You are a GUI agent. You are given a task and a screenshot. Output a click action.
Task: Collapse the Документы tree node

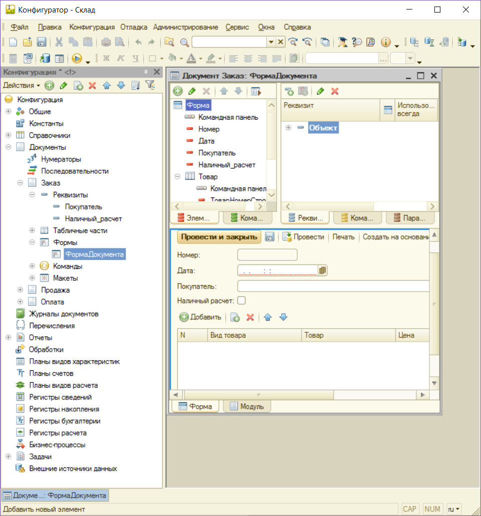[9, 147]
